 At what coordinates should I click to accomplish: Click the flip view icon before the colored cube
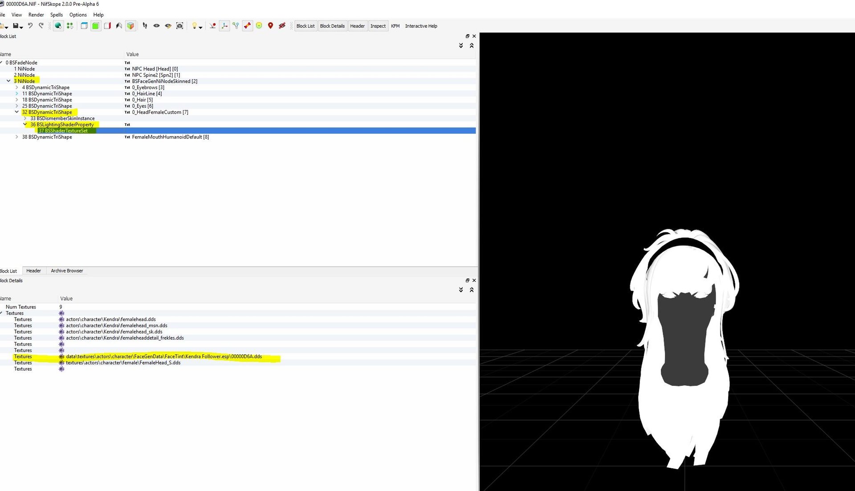(x=119, y=26)
